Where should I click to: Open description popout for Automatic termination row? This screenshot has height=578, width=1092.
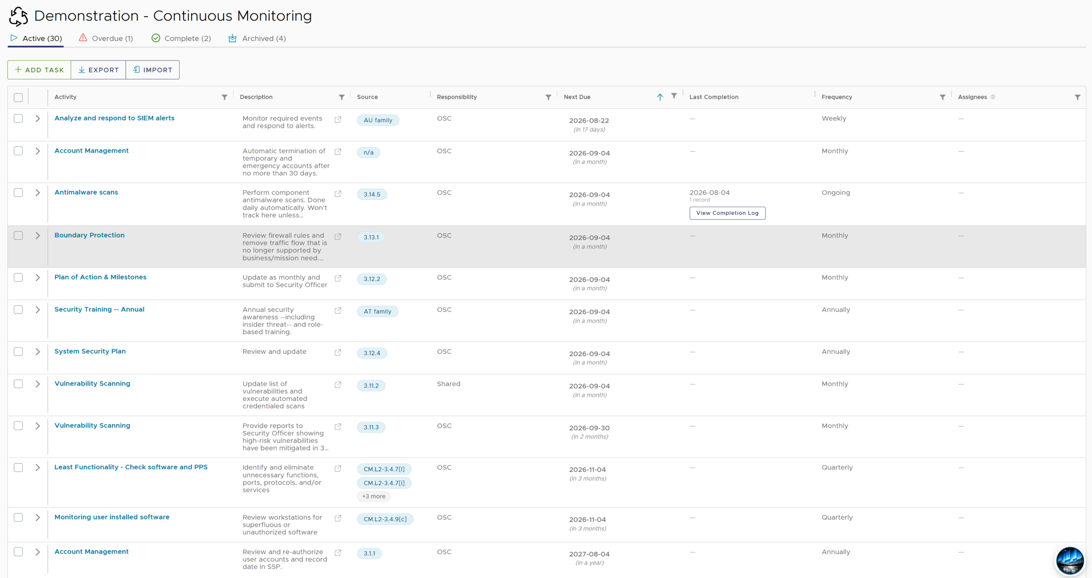tap(338, 152)
